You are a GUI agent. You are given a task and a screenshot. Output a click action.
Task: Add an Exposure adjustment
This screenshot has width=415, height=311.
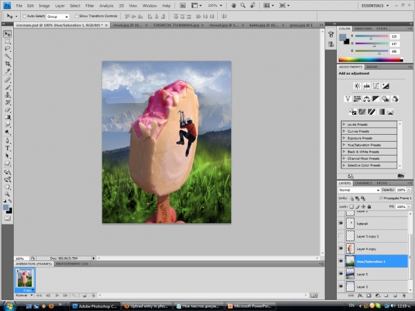pyautogui.click(x=385, y=86)
